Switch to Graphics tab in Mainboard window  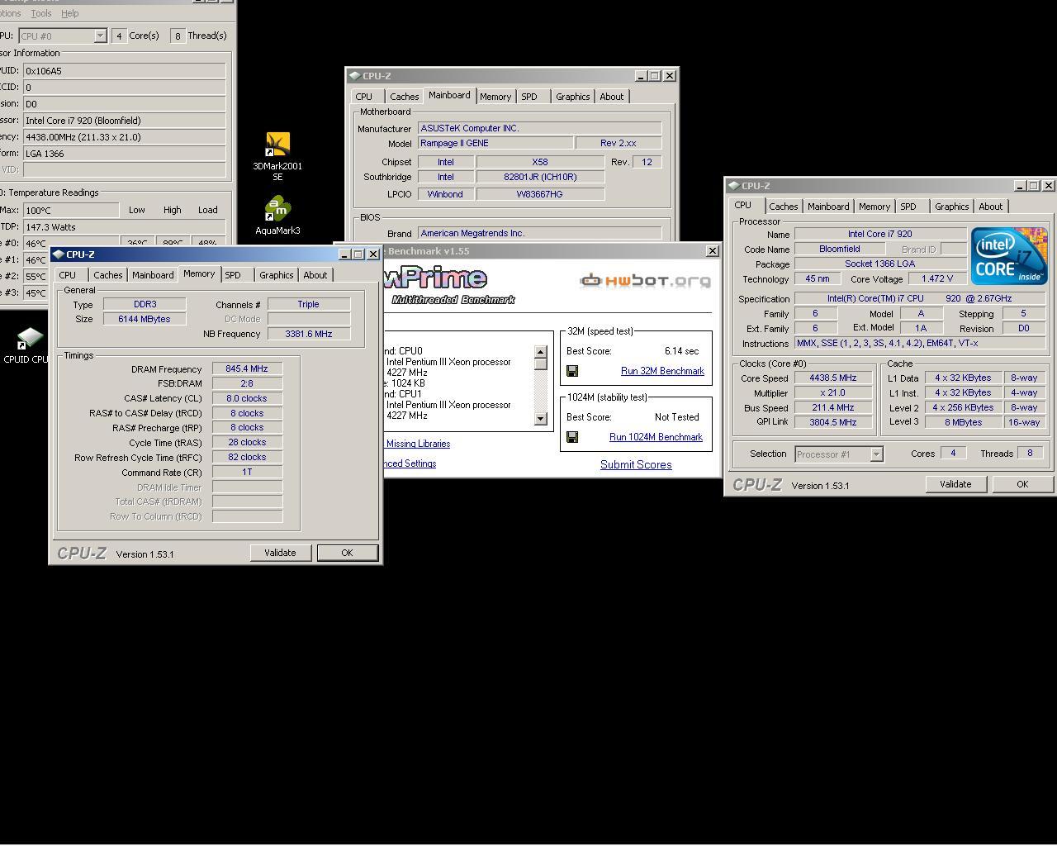(572, 97)
